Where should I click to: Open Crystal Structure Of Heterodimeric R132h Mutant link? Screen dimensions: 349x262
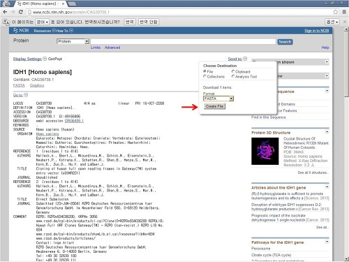tap(306, 143)
